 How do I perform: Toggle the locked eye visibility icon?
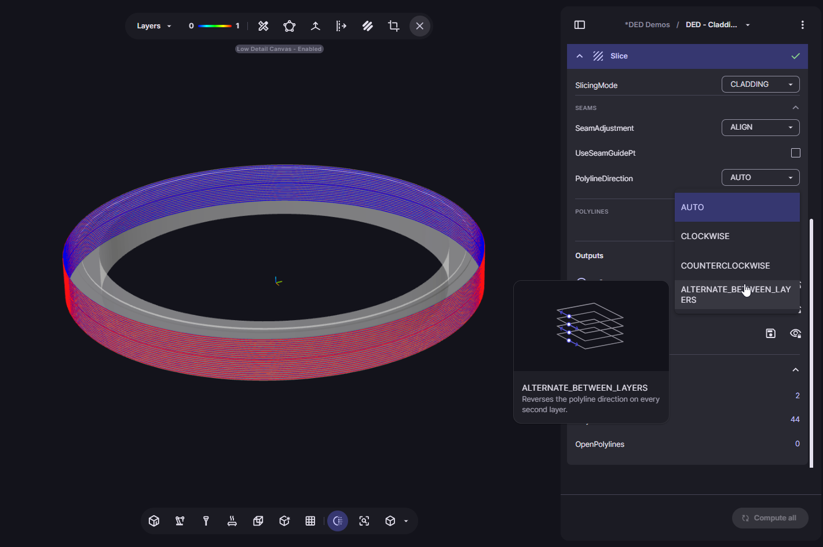coord(795,333)
